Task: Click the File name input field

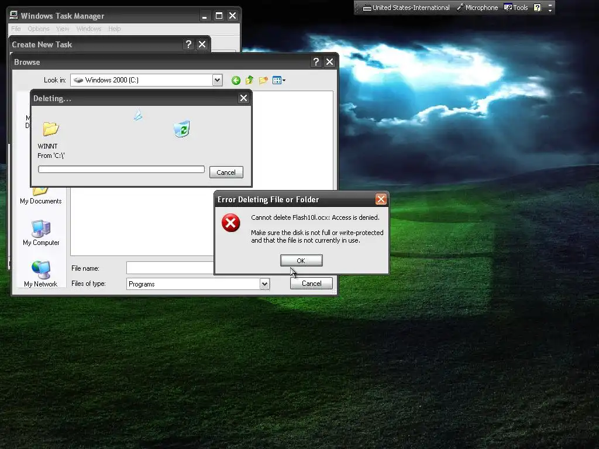Action: (x=170, y=268)
